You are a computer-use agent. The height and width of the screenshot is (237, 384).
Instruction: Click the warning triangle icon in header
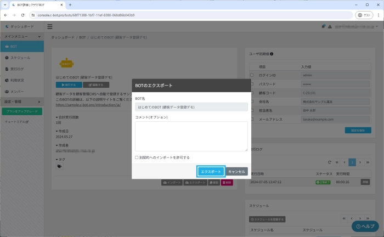(330, 26)
